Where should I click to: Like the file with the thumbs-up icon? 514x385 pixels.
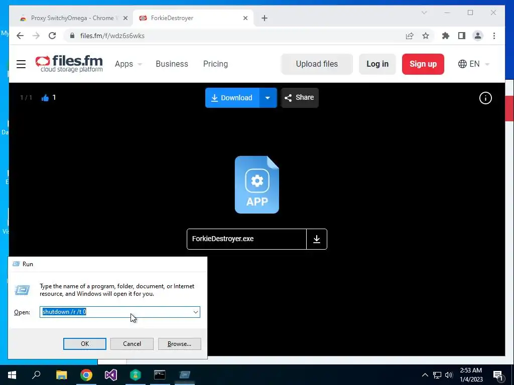[45, 98]
